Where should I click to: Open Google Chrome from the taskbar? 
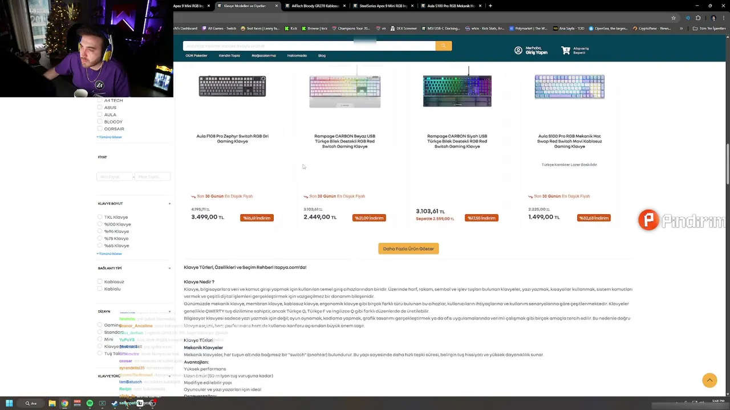tap(64, 403)
